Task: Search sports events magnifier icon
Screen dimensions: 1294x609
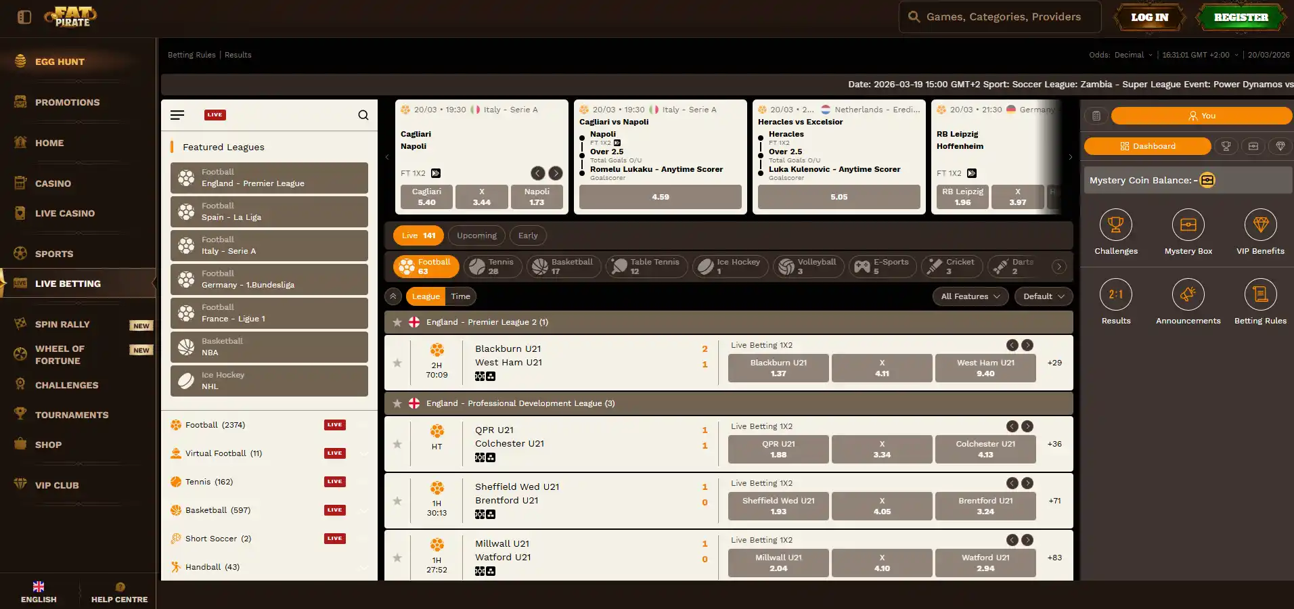Action: pyautogui.click(x=363, y=115)
